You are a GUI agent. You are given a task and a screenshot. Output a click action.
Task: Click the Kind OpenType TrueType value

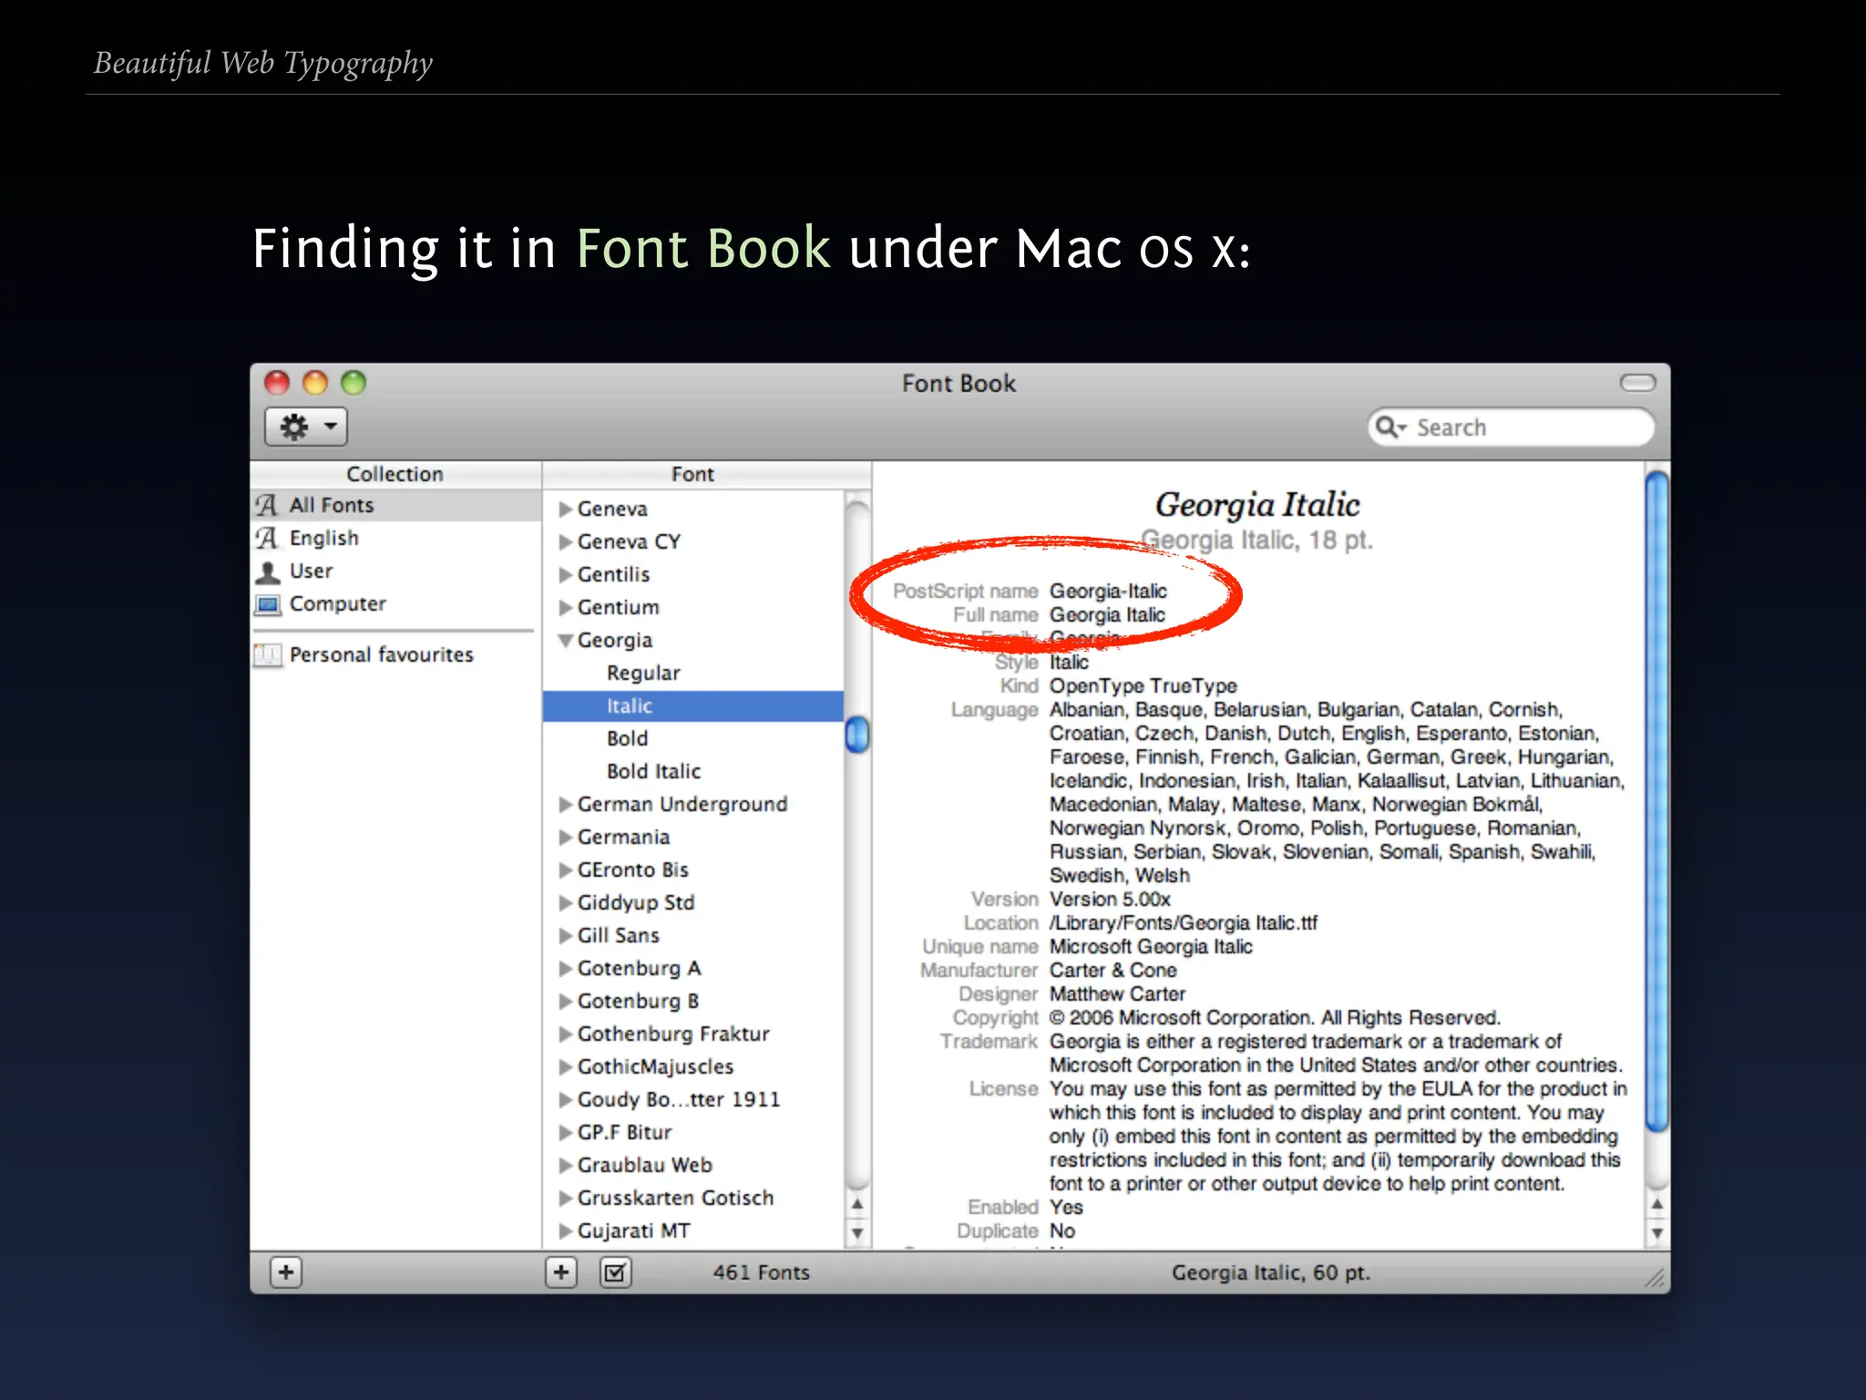tap(1143, 686)
